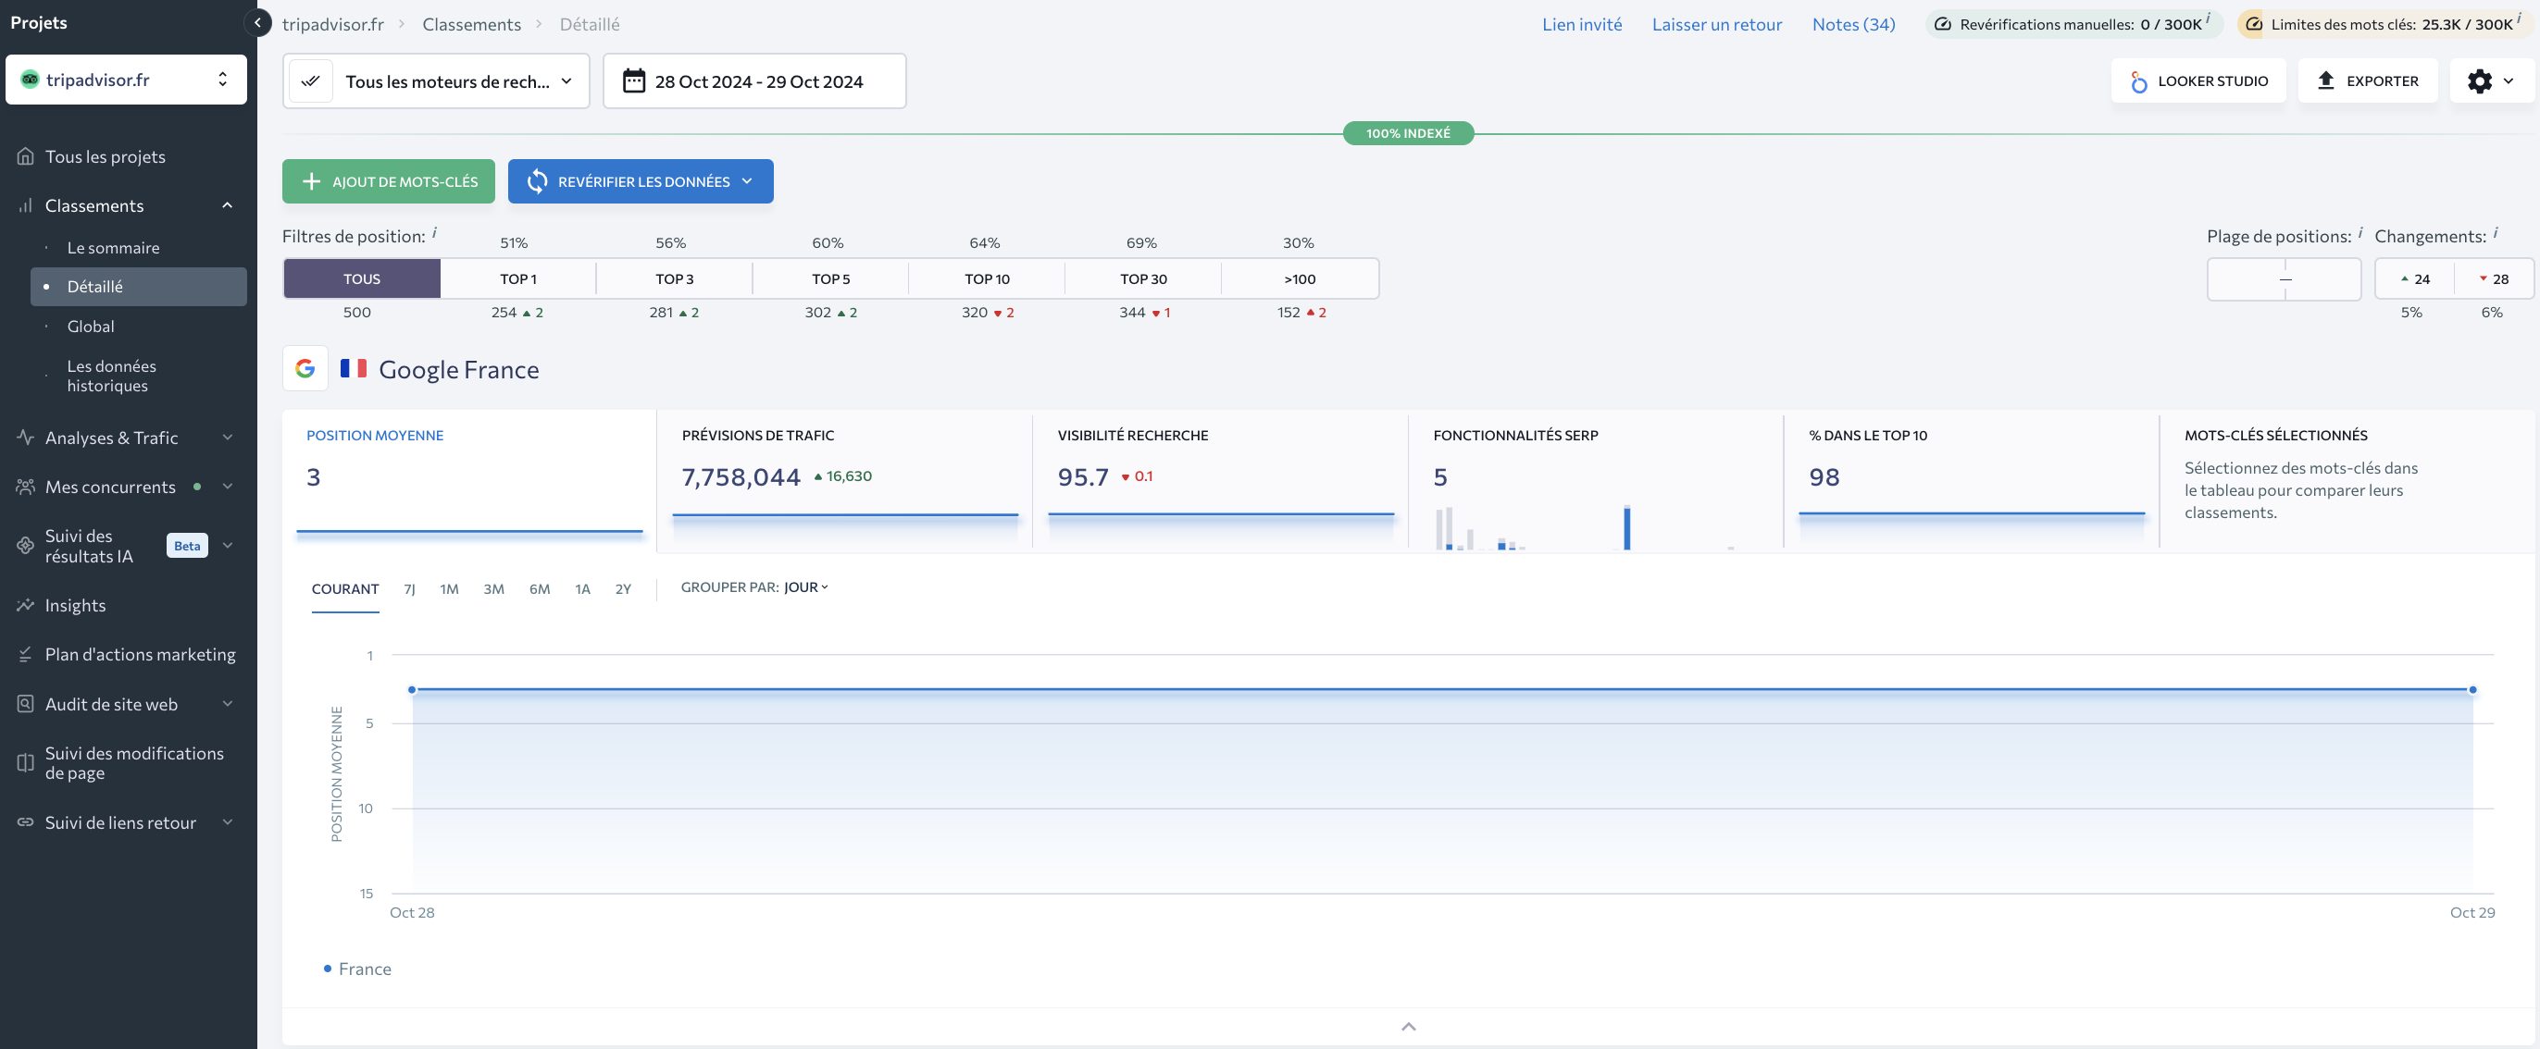This screenshot has height=1049, width=2540.
Task: Click the Filtres de position info icon
Action: (x=435, y=232)
